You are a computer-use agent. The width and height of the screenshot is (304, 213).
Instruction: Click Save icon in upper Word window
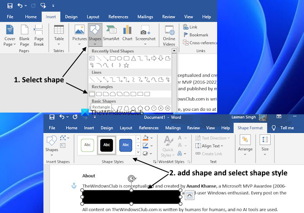pos(10,6)
